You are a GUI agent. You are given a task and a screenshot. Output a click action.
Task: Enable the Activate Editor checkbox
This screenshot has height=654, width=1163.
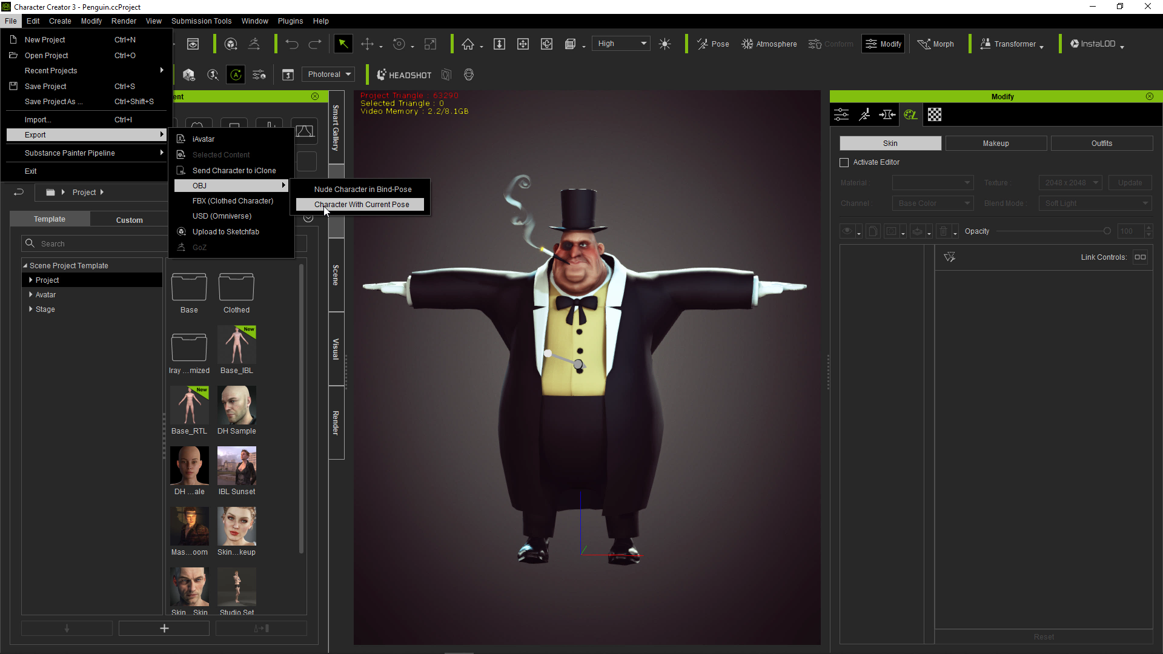click(x=844, y=163)
